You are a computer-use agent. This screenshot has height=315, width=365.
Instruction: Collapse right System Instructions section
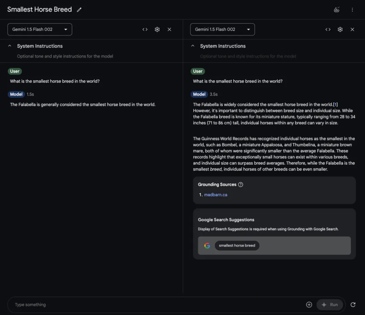[193, 46]
